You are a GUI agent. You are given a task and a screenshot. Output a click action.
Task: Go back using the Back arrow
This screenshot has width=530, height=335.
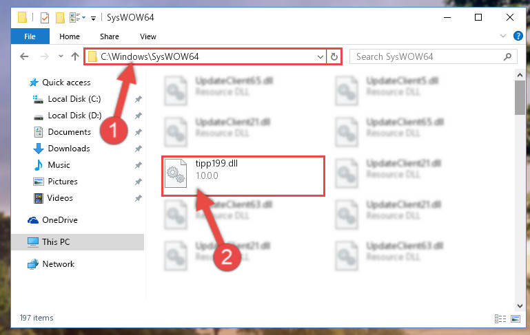click(24, 56)
